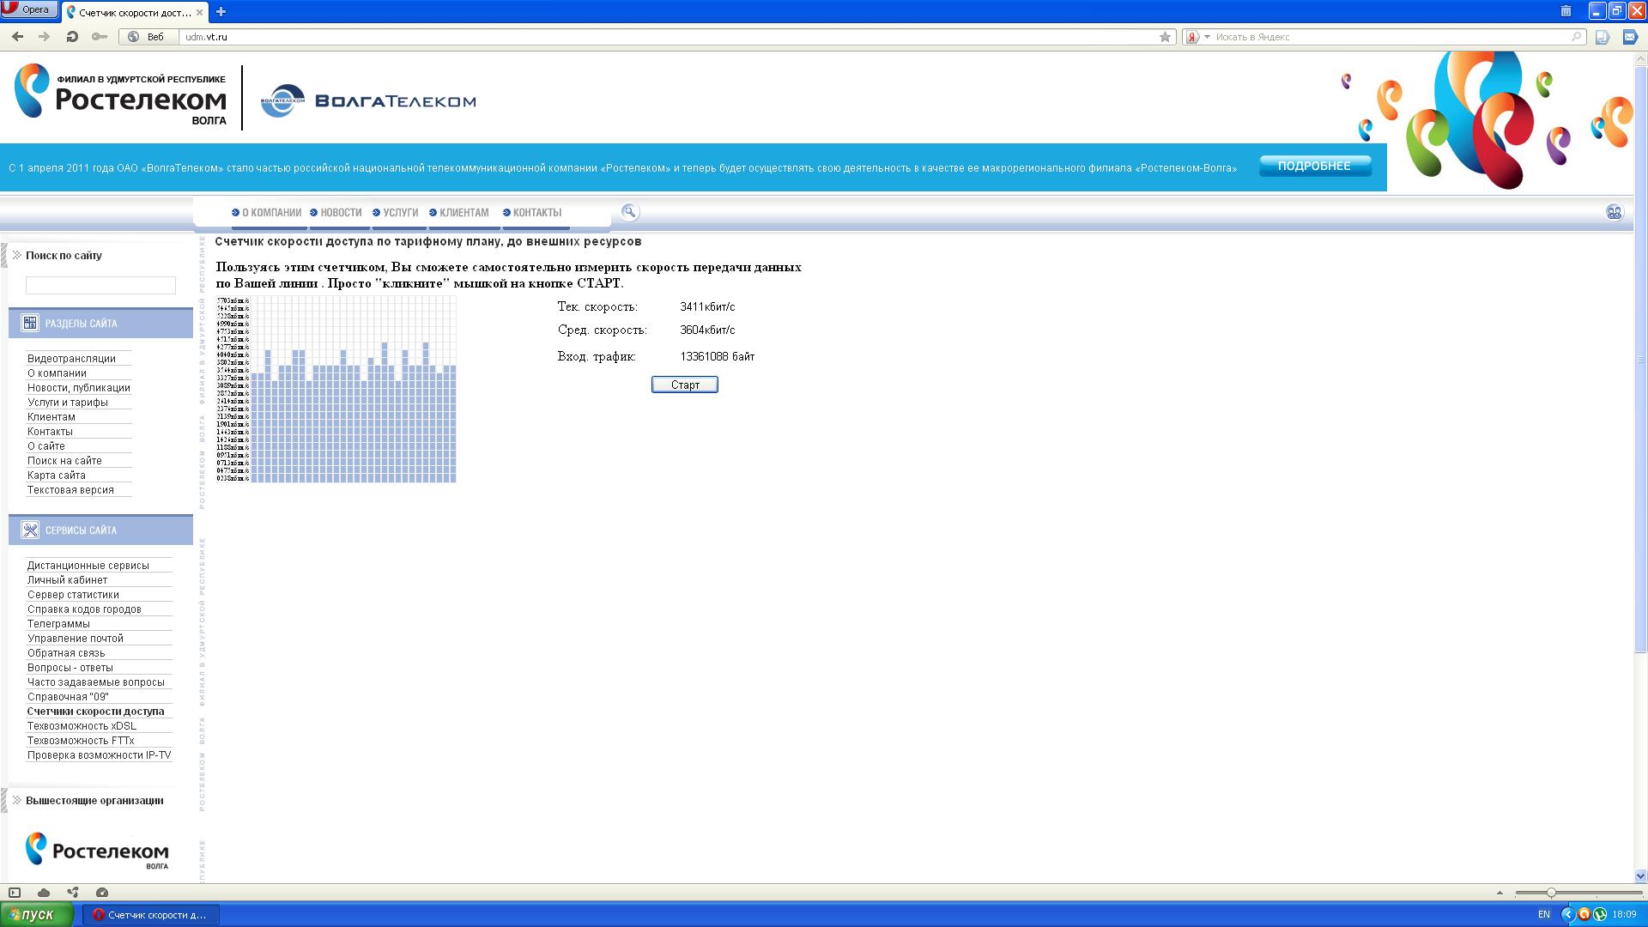
Task: Go back with the browser back arrow
Action: [17, 37]
